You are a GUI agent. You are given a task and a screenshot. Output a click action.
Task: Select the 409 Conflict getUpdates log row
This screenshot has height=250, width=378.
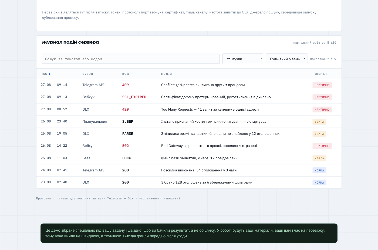(189, 85)
